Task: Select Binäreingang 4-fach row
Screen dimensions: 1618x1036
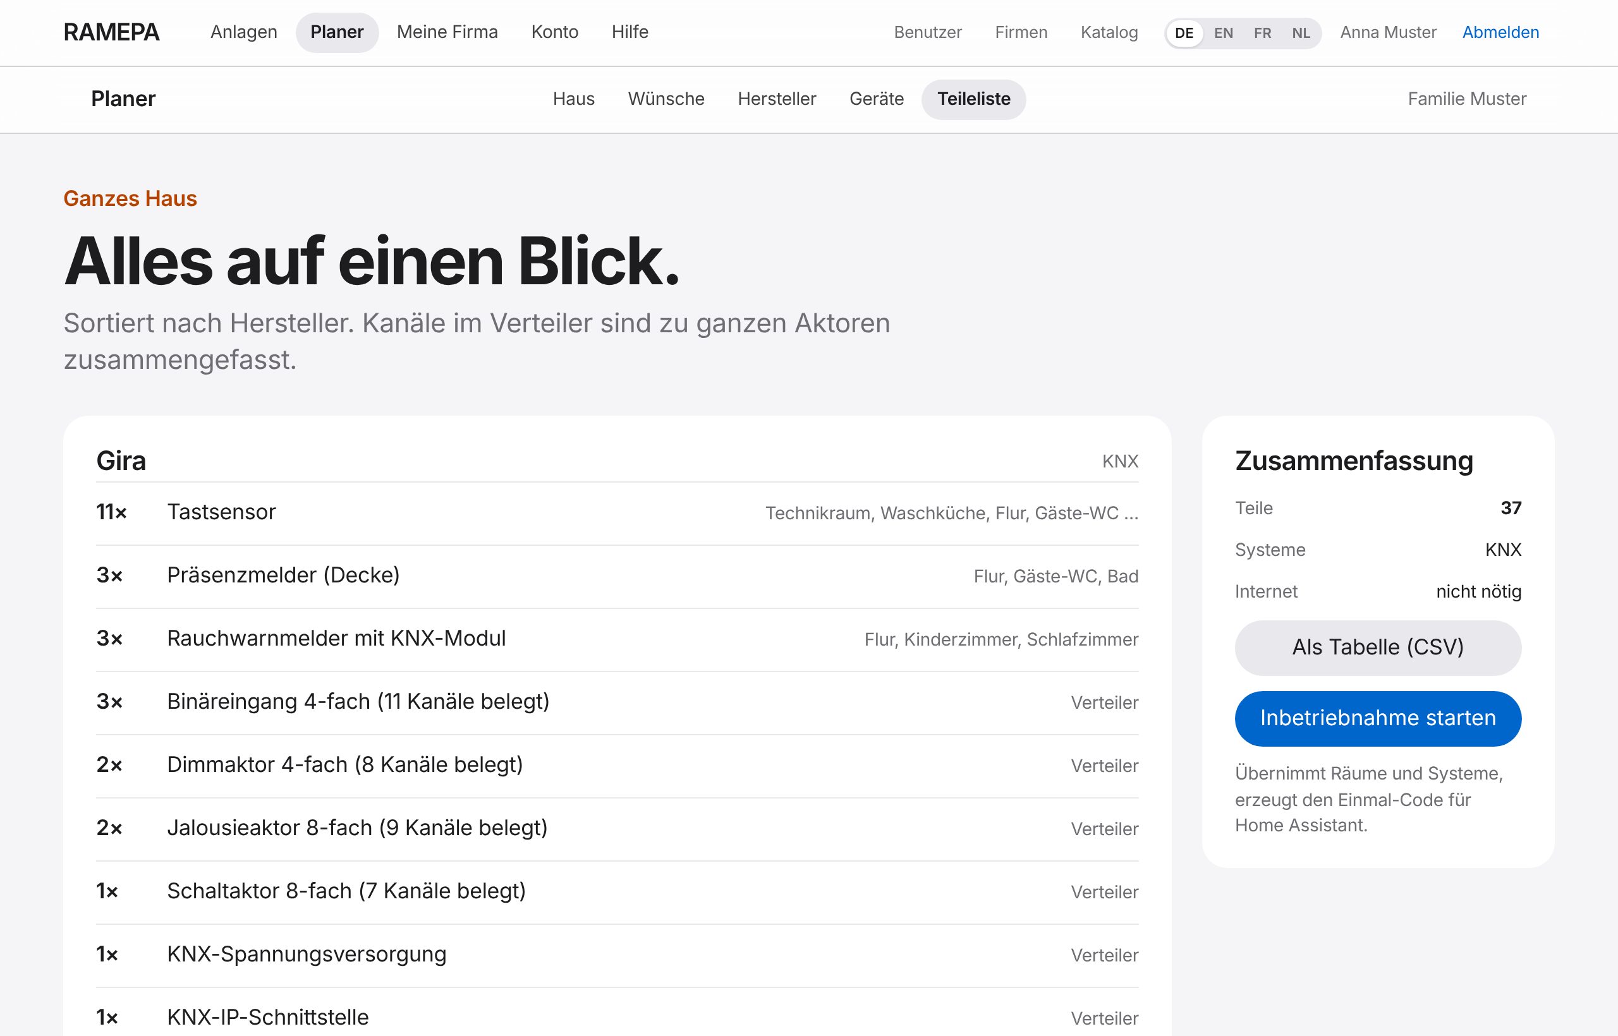Action: 617,702
